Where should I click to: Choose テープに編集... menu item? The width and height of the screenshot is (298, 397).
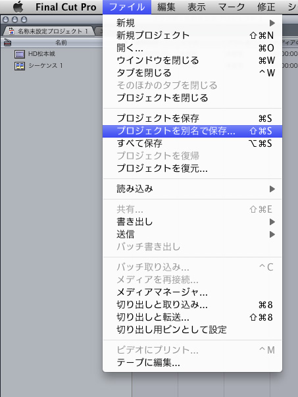(192, 363)
